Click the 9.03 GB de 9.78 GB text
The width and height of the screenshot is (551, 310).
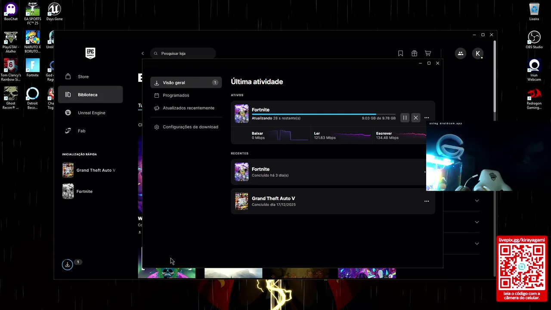click(379, 118)
